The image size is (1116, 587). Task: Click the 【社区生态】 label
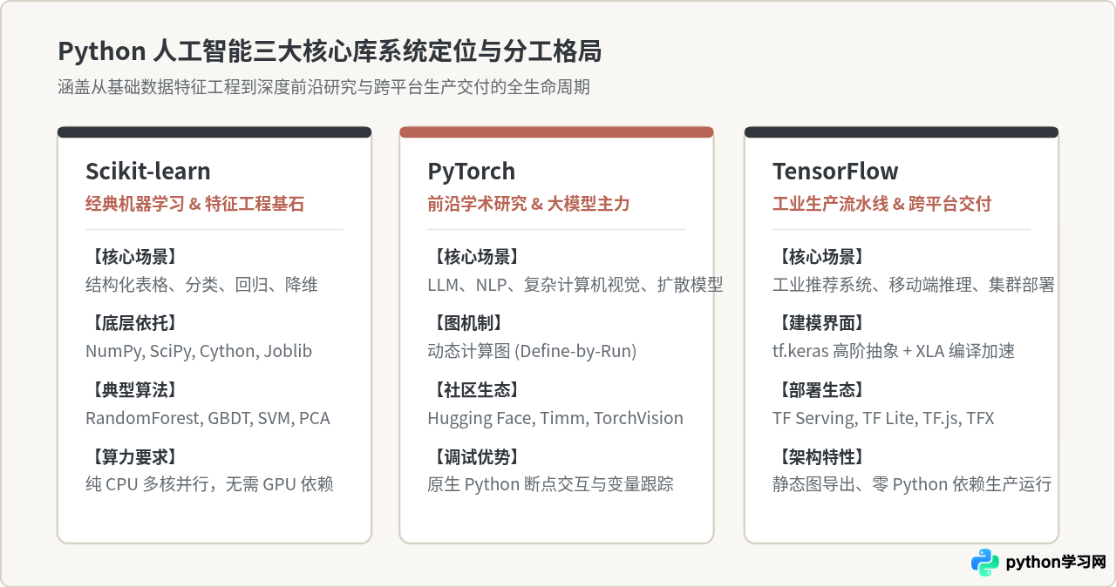click(x=476, y=390)
